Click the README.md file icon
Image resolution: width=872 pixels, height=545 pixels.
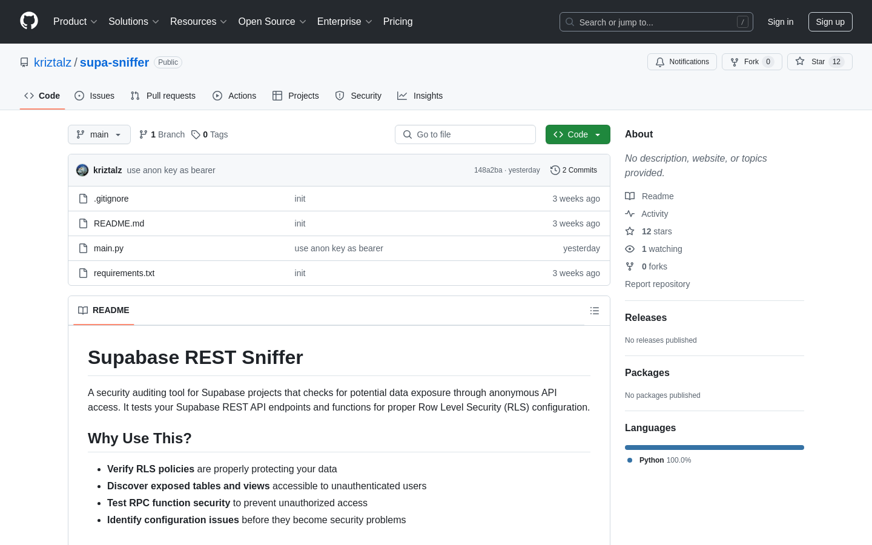click(84, 223)
